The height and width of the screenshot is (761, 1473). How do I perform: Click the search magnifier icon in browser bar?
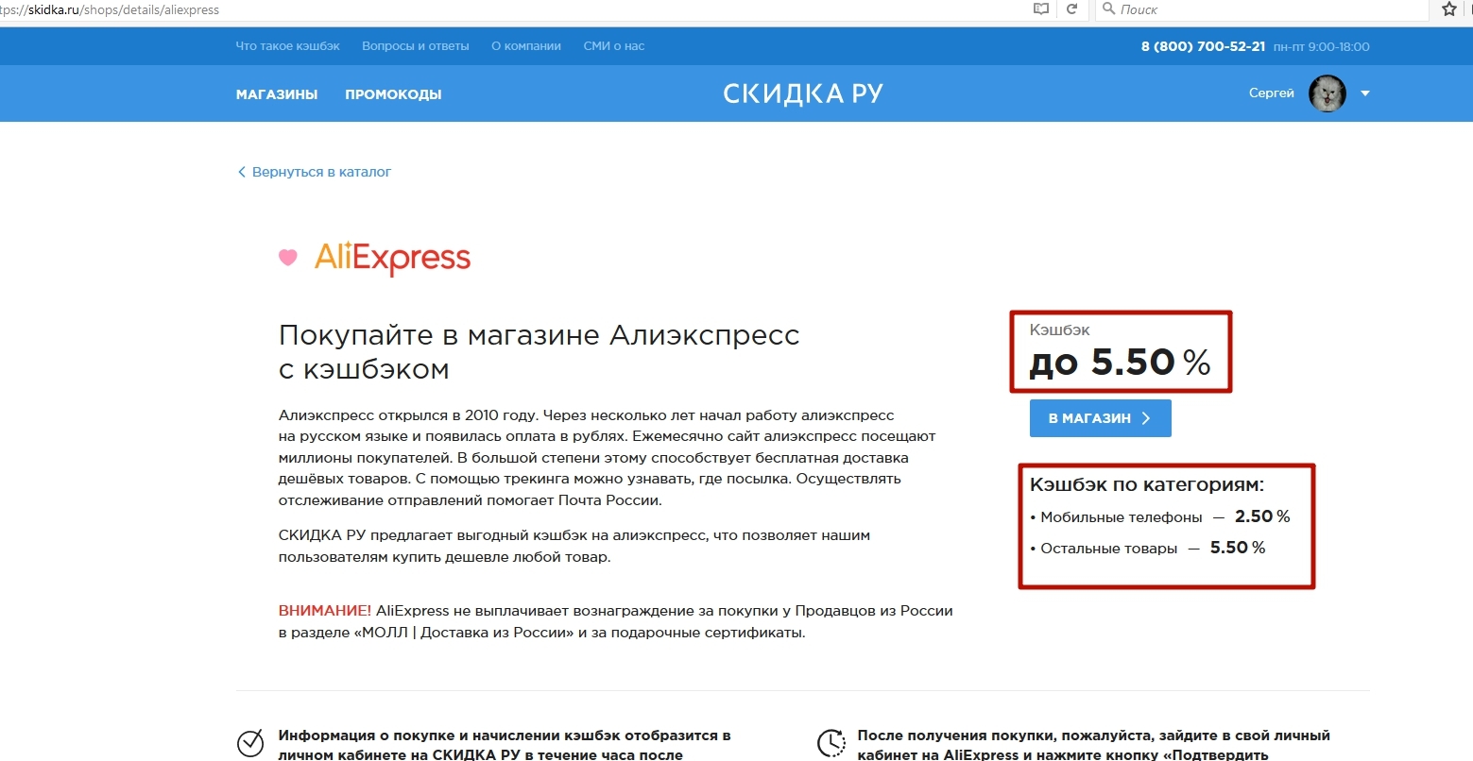[1108, 8]
